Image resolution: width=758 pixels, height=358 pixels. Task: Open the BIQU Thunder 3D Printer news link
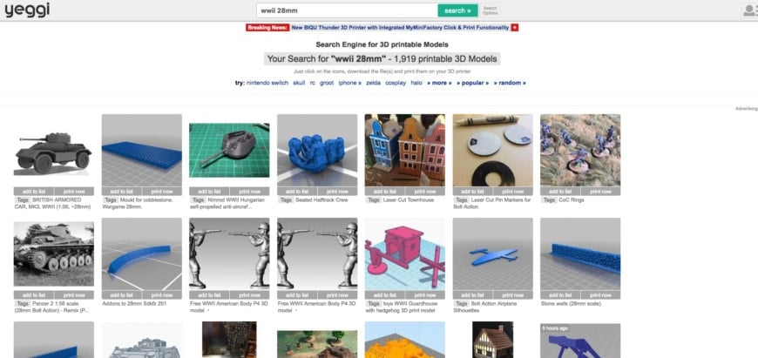[400, 28]
